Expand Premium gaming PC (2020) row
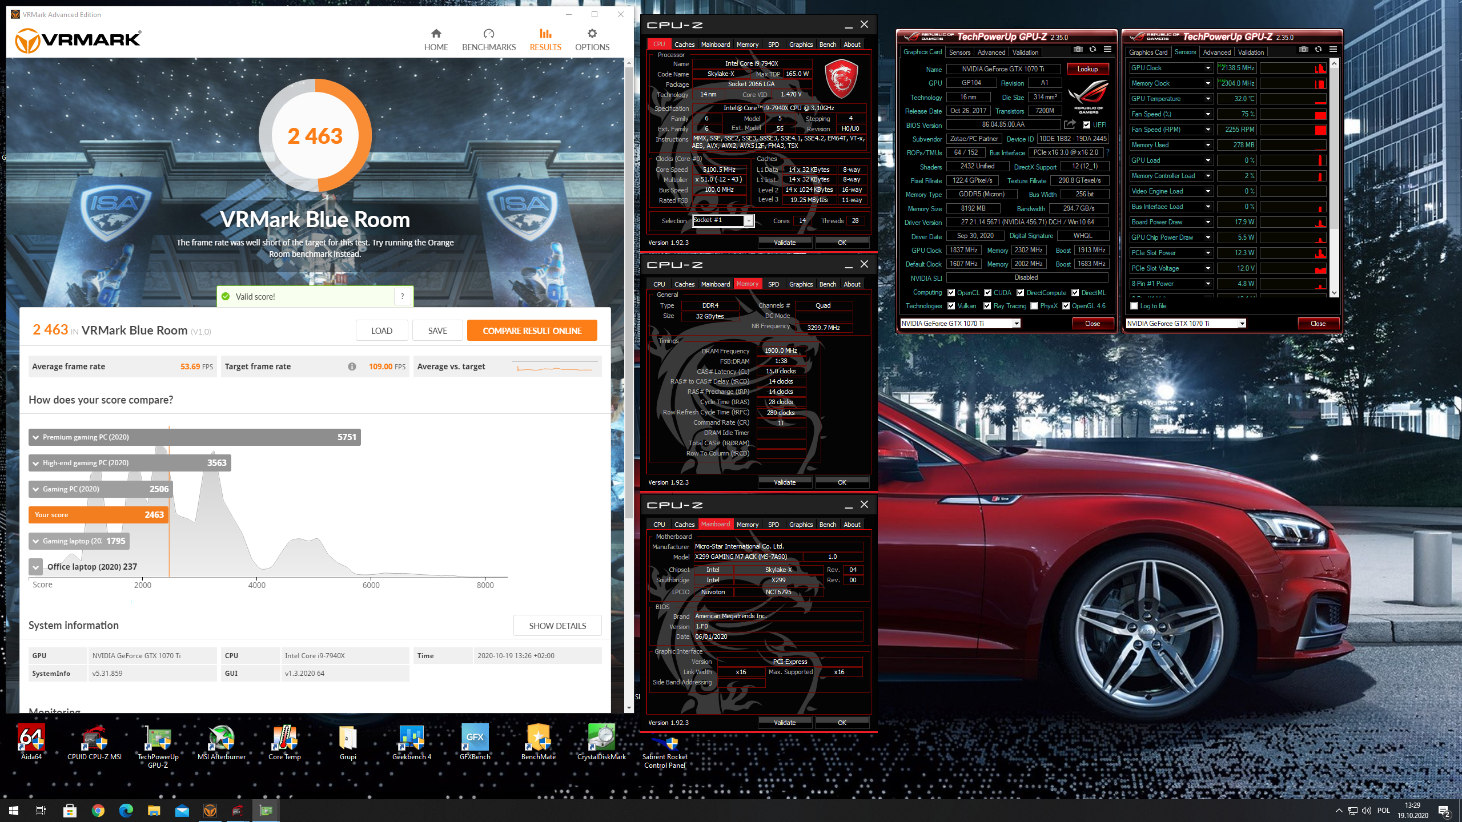The height and width of the screenshot is (822, 1462). pos(195,437)
